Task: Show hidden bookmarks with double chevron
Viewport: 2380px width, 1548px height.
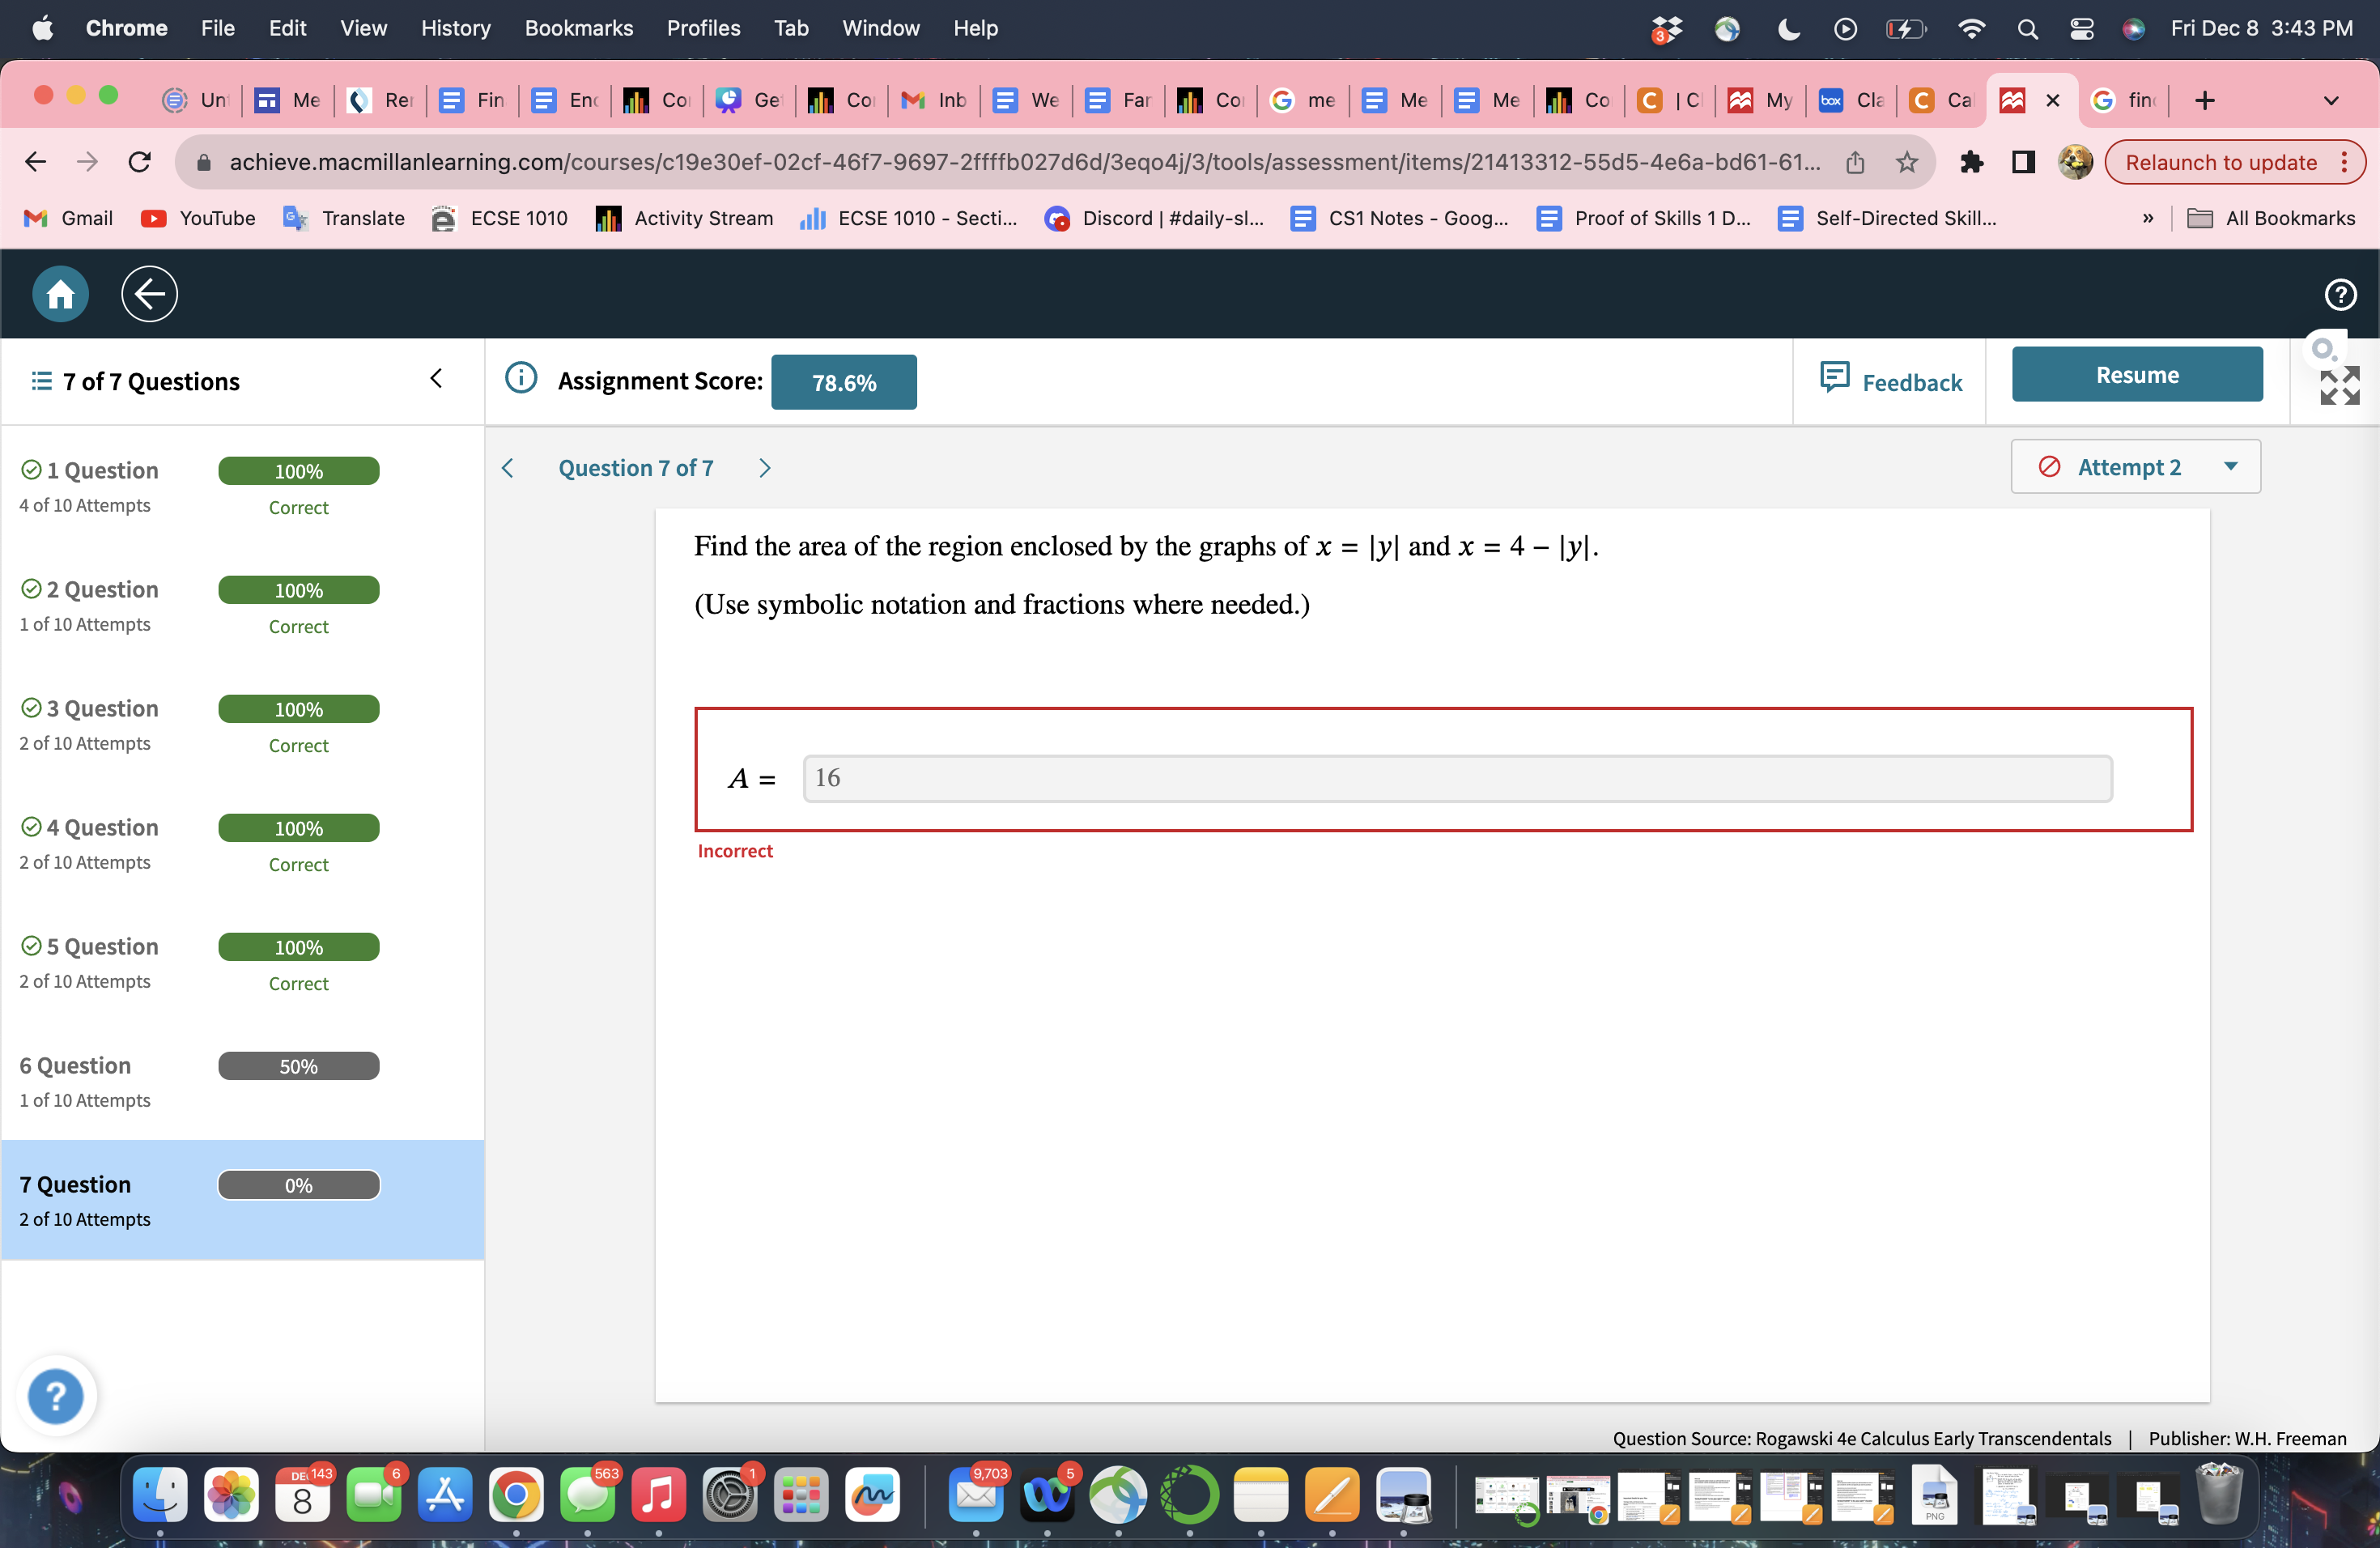Action: point(2147,218)
